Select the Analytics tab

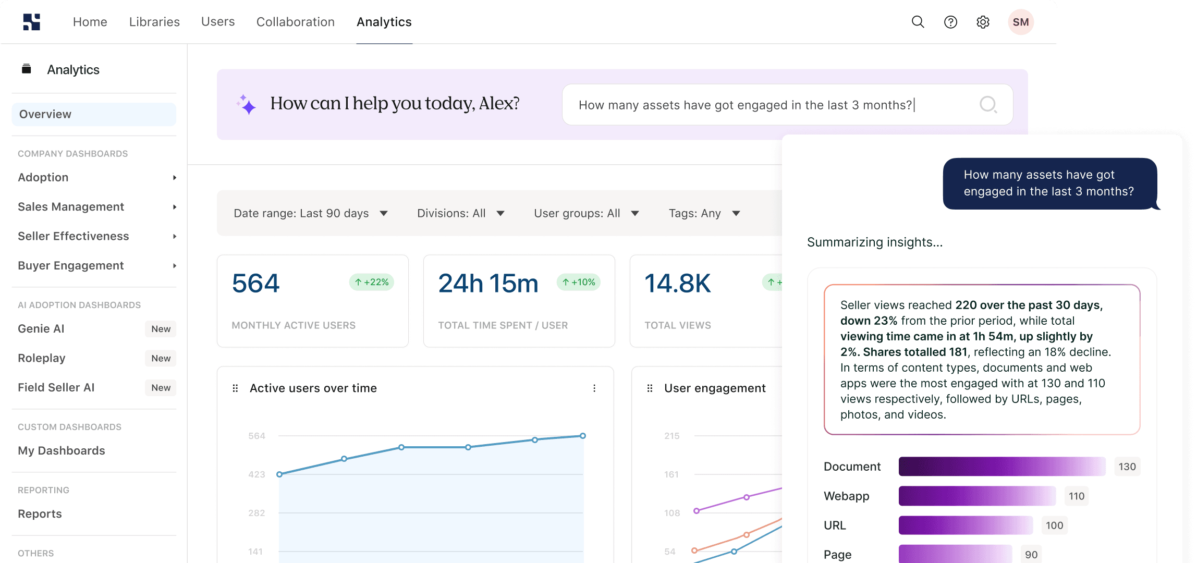click(384, 22)
